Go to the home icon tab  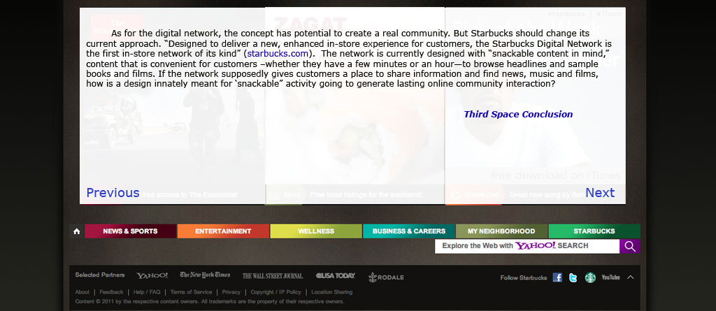[77, 231]
